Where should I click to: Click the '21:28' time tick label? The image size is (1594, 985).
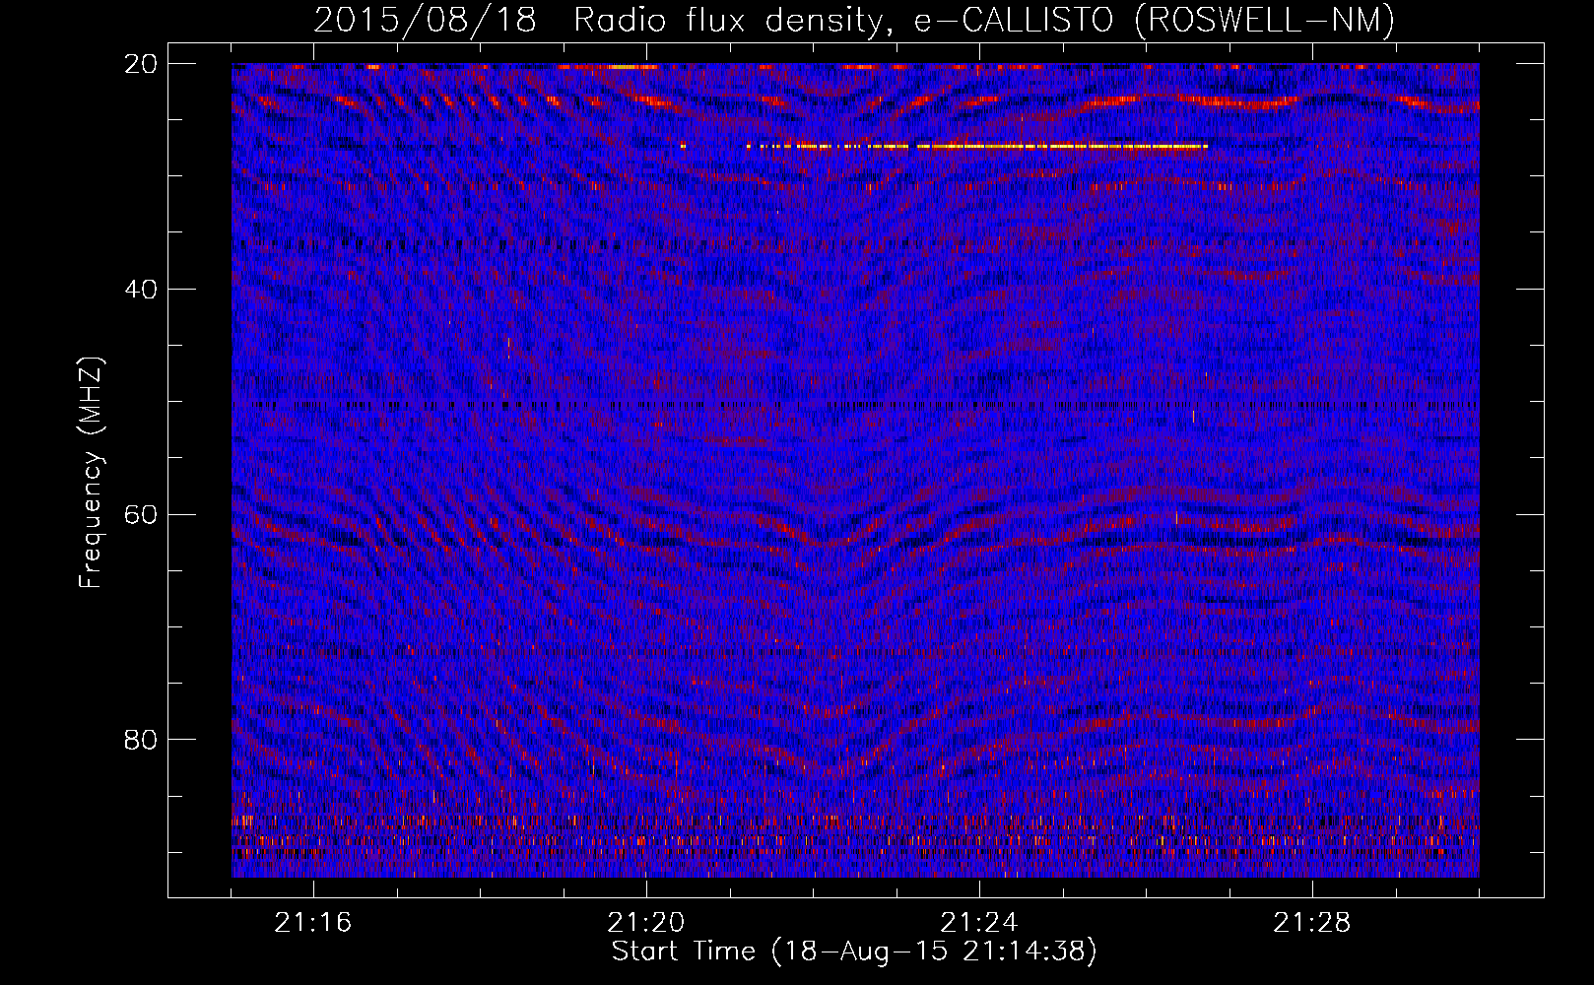tap(1312, 923)
